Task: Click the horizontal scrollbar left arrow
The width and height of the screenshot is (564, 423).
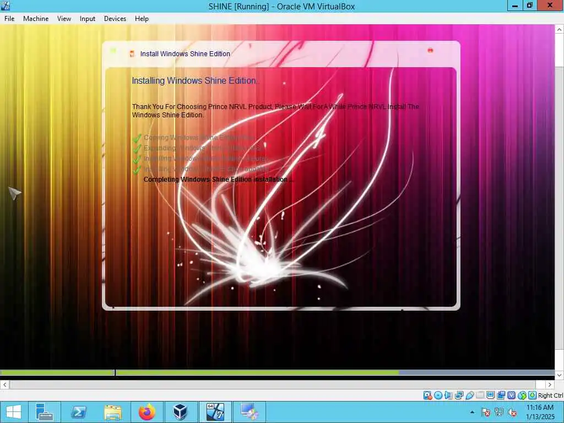Action: (x=4, y=384)
